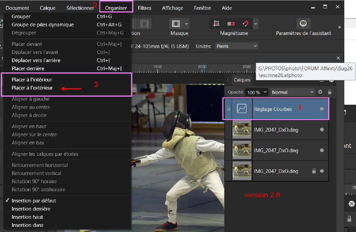Image resolution: width=356 pixels, height=232 pixels.
Task: Toggle visibility dot of Réglage Courbes layer
Action: 322,109
